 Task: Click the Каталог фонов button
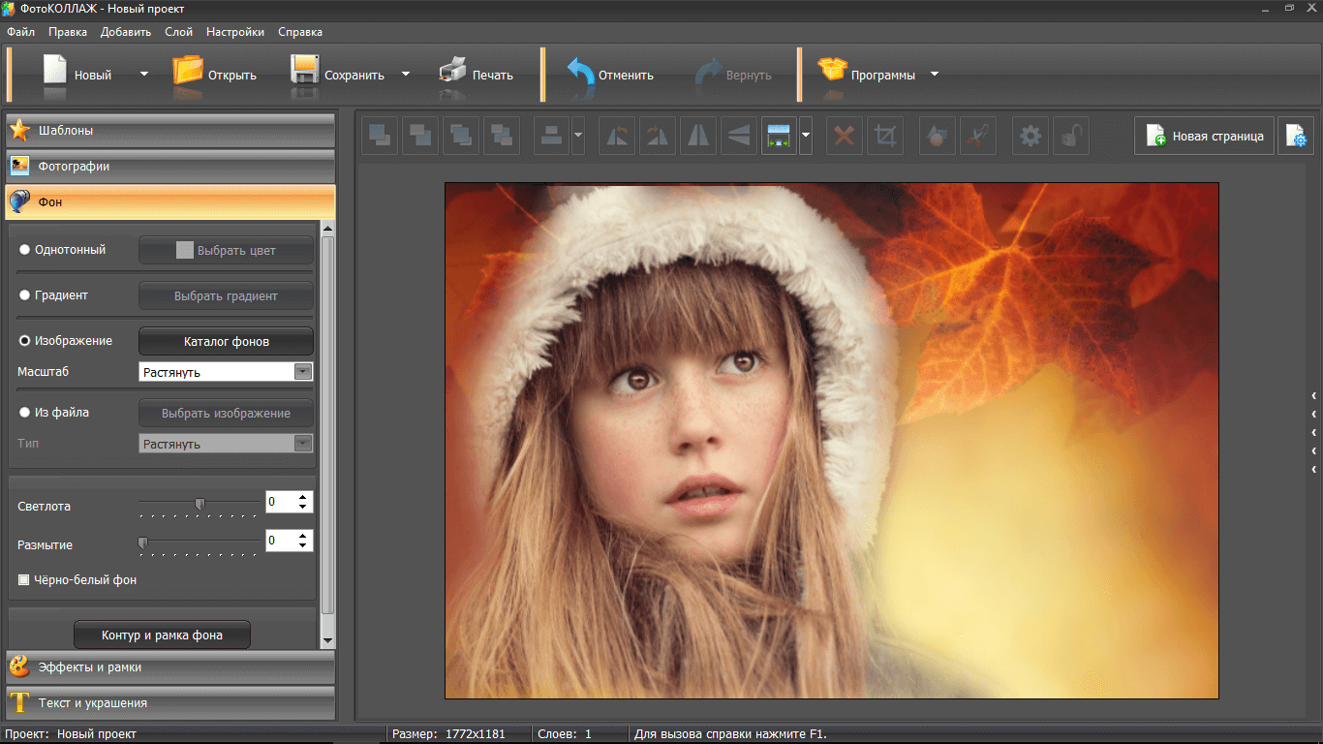[x=226, y=341]
